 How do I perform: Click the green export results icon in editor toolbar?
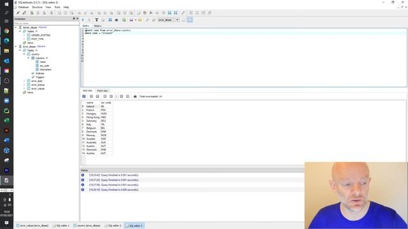pyautogui.click(x=124, y=20)
